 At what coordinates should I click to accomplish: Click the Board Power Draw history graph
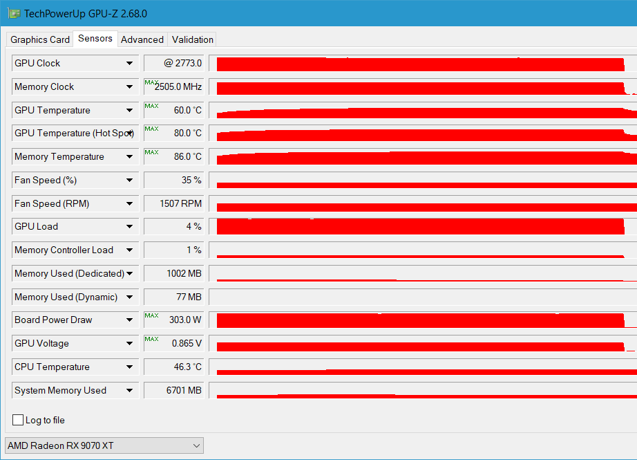pyautogui.click(x=423, y=320)
